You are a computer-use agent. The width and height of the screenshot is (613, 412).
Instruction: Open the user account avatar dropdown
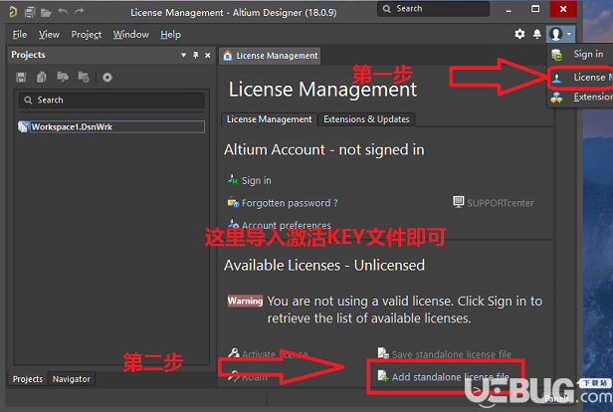pos(560,34)
